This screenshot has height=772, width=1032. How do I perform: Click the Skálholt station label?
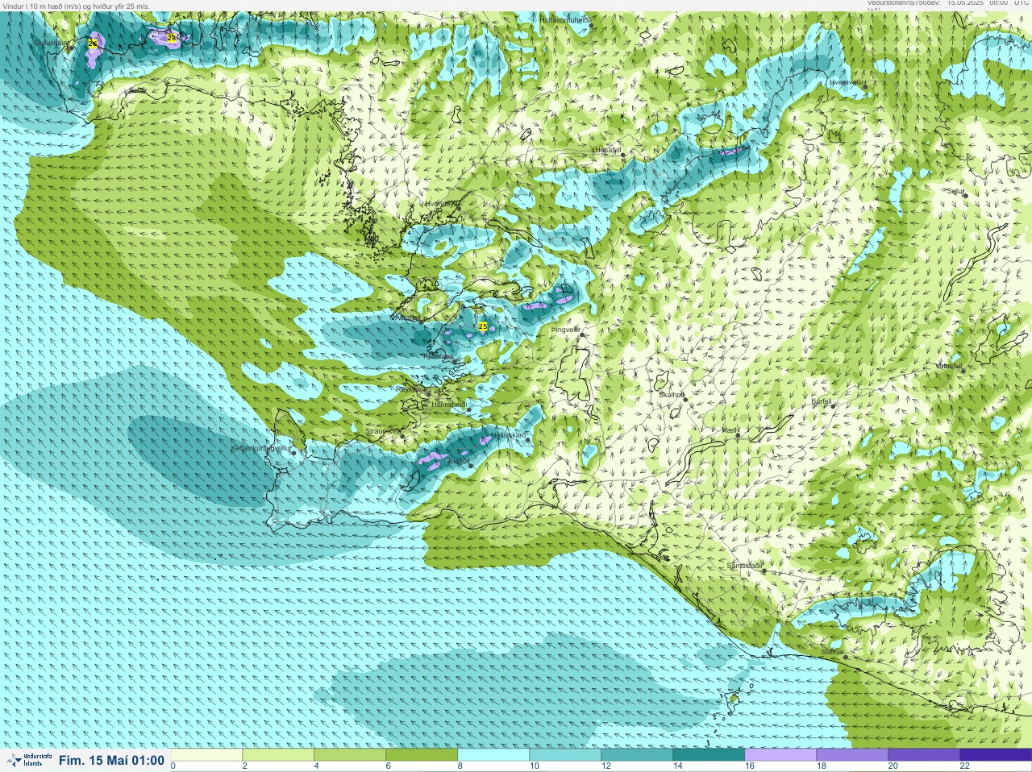pos(672,395)
